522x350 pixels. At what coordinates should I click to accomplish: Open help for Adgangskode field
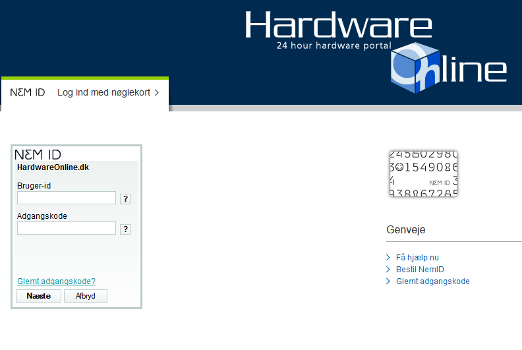tap(125, 229)
